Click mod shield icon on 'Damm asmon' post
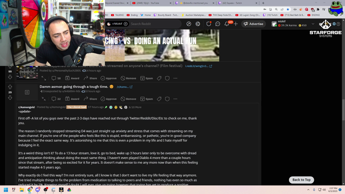345x194 pixels. click(167, 99)
